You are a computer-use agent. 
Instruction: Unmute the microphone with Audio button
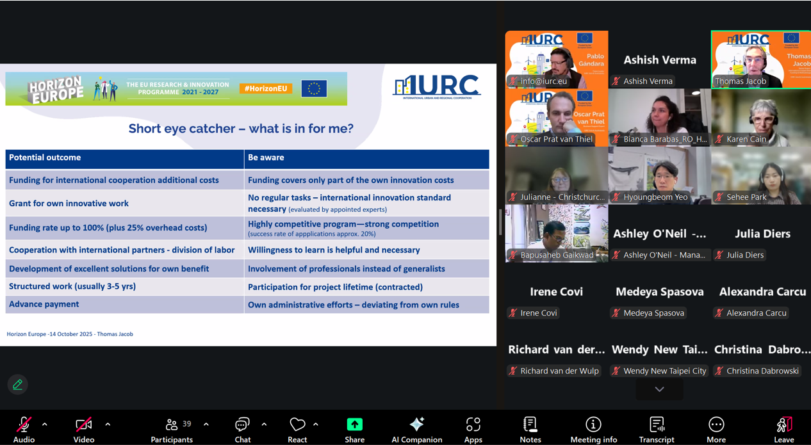[x=24, y=429]
